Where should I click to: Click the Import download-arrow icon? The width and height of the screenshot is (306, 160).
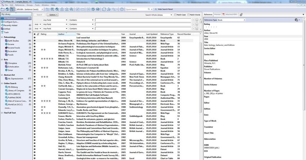tap(62, 9)
